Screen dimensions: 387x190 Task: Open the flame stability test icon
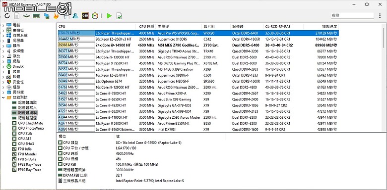click(x=56, y=16)
